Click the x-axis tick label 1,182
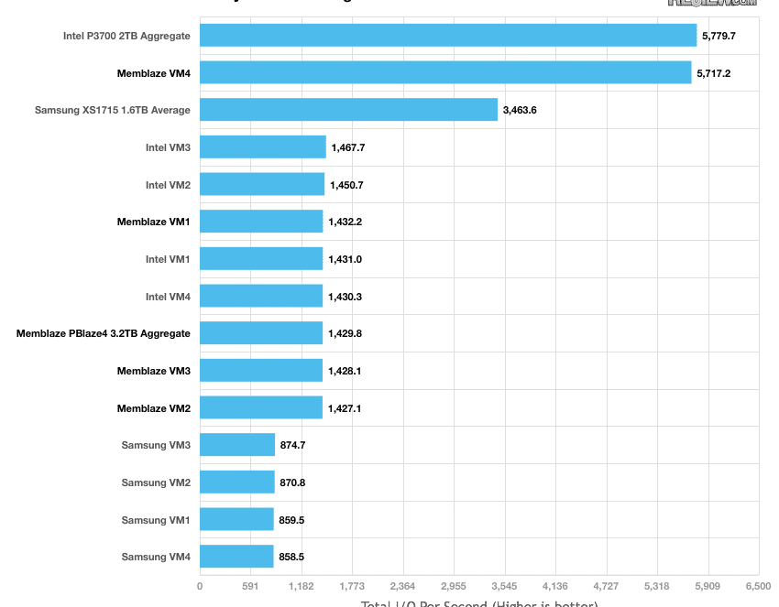This screenshot has width=779, height=607. pos(302,586)
